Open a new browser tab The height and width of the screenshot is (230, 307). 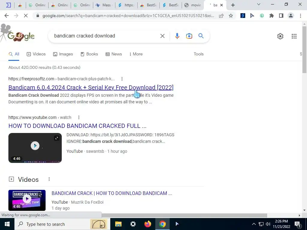click(233, 5)
